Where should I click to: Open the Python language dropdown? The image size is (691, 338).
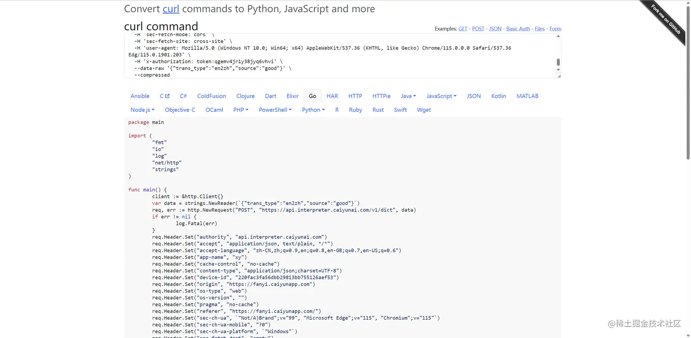313,110
